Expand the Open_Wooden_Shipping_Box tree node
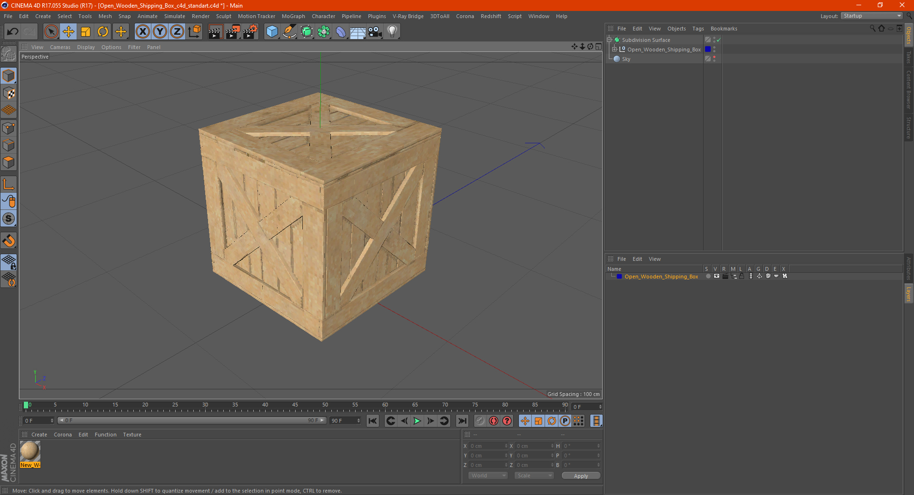Image resolution: width=914 pixels, height=495 pixels. pyautogui.click(x=615, y=49)
